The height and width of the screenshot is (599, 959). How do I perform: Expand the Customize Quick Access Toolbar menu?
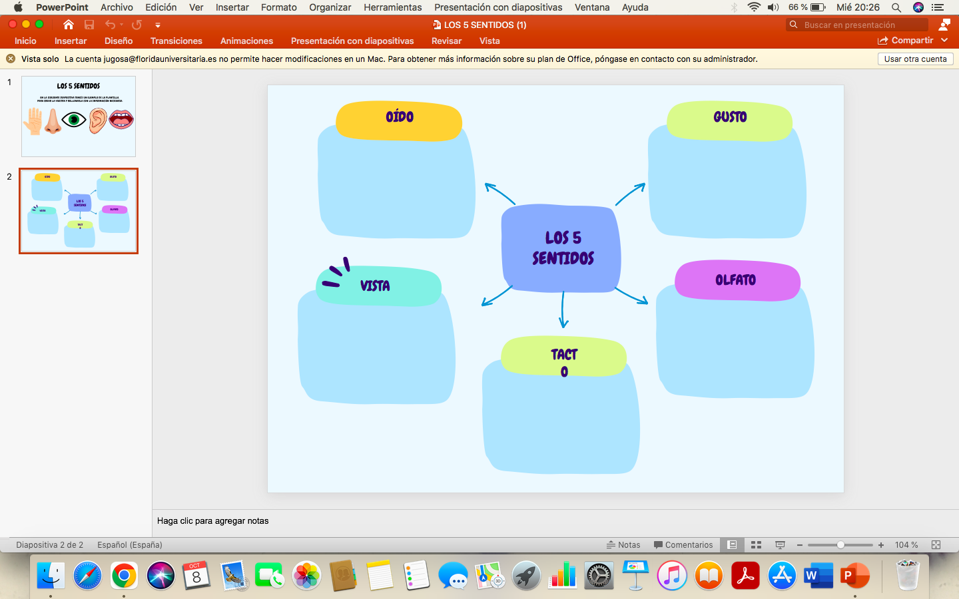point(158,25)
